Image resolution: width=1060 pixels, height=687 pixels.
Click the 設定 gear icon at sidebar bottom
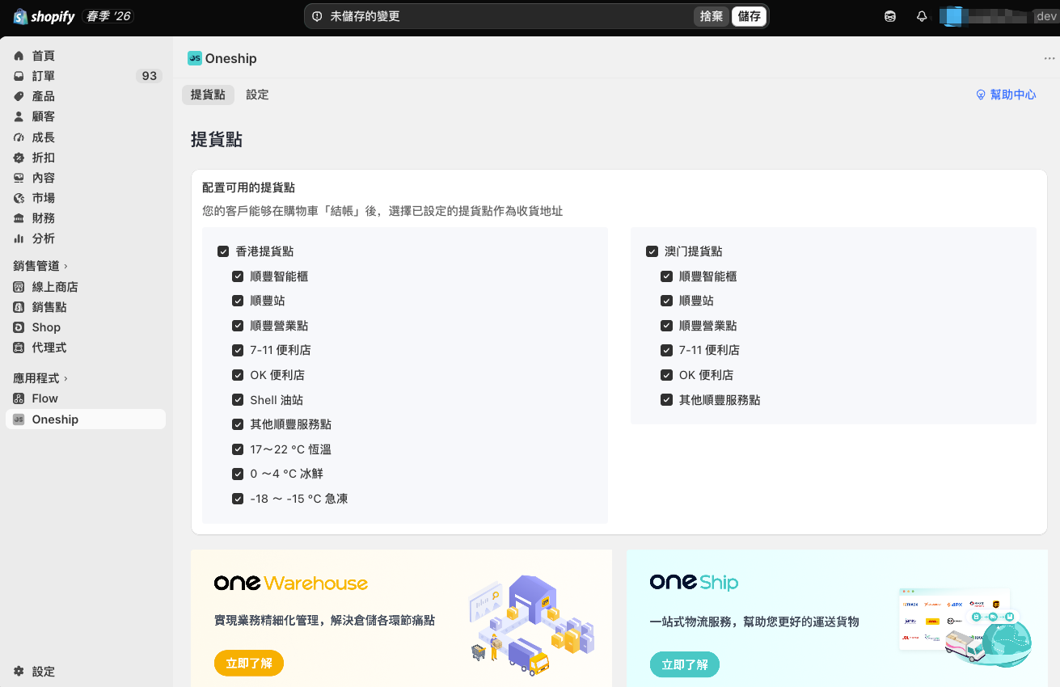pyautogui.click(x=19, y=672)
